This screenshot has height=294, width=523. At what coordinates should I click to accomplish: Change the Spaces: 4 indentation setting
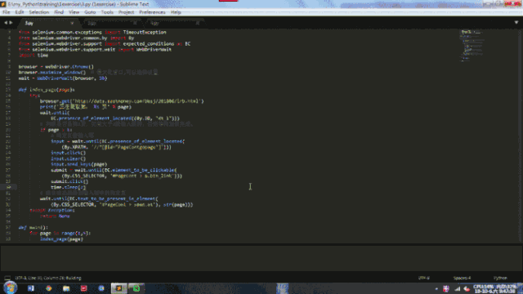pyautogui.click(x=462, y=278)
